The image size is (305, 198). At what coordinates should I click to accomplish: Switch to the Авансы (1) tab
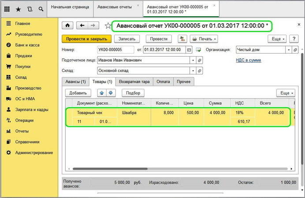pyautogui.click(x=75, y=82)
